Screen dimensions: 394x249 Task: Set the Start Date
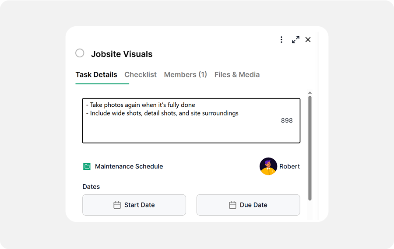coord(134,205)
